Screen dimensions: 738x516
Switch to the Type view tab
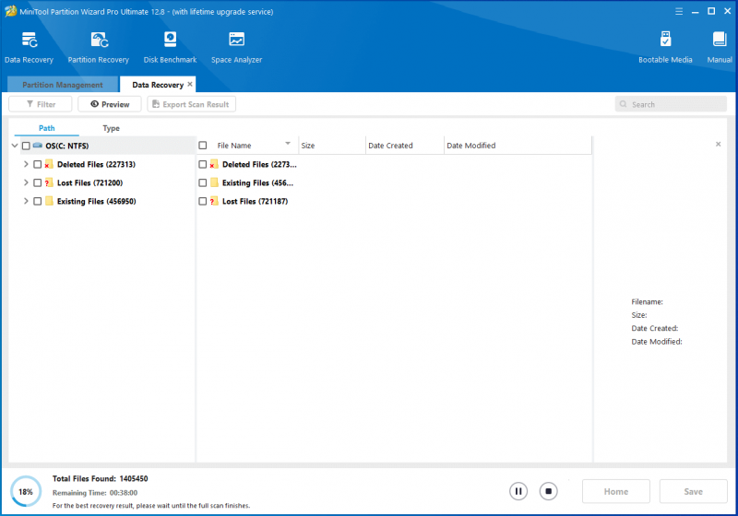pyautogui.click(x=111, y=128)
